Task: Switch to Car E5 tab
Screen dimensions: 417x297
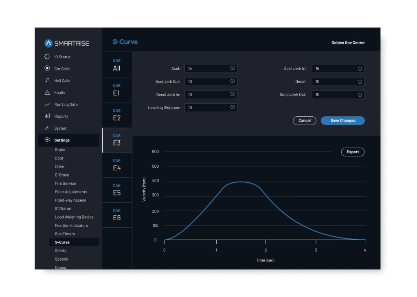Action: [x=117, y=190]
